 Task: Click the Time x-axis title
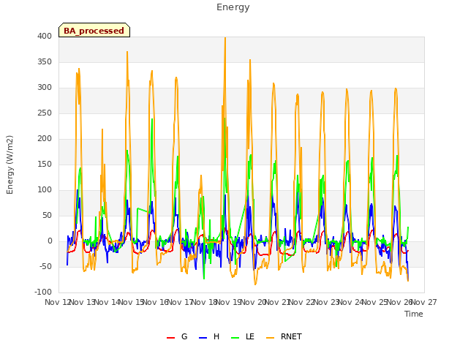point(414,314)
